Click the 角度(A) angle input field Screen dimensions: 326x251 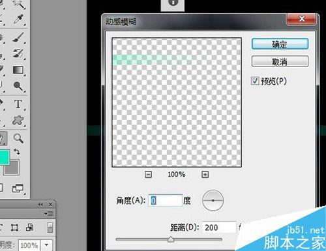click(166, 200)
